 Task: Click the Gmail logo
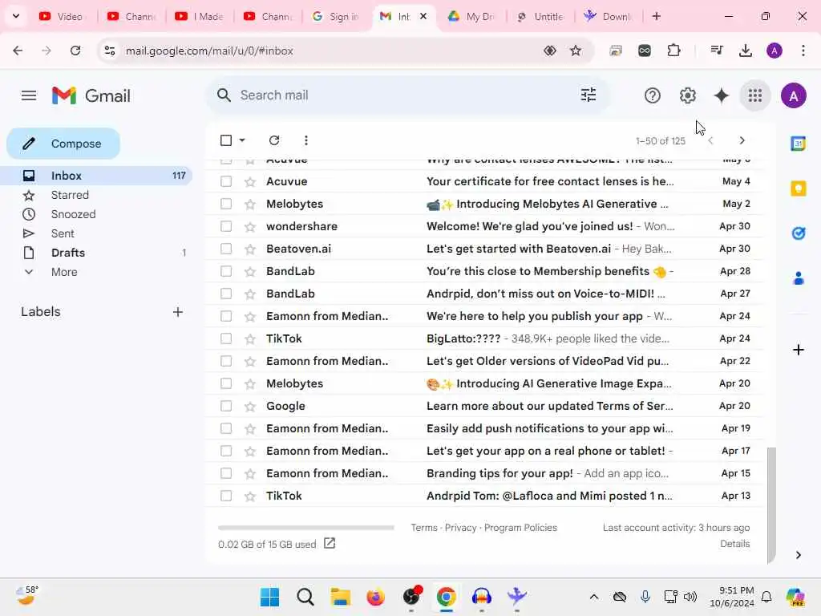click(91, 95)
